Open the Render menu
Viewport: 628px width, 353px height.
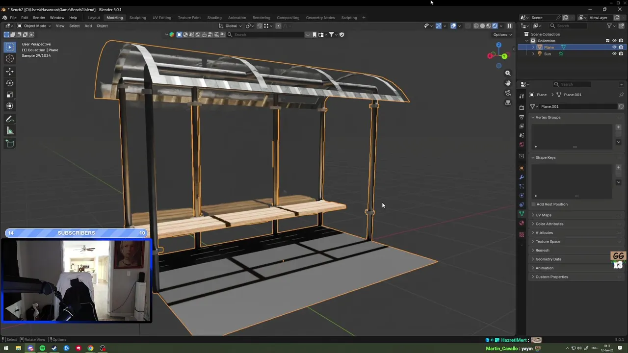39,18
